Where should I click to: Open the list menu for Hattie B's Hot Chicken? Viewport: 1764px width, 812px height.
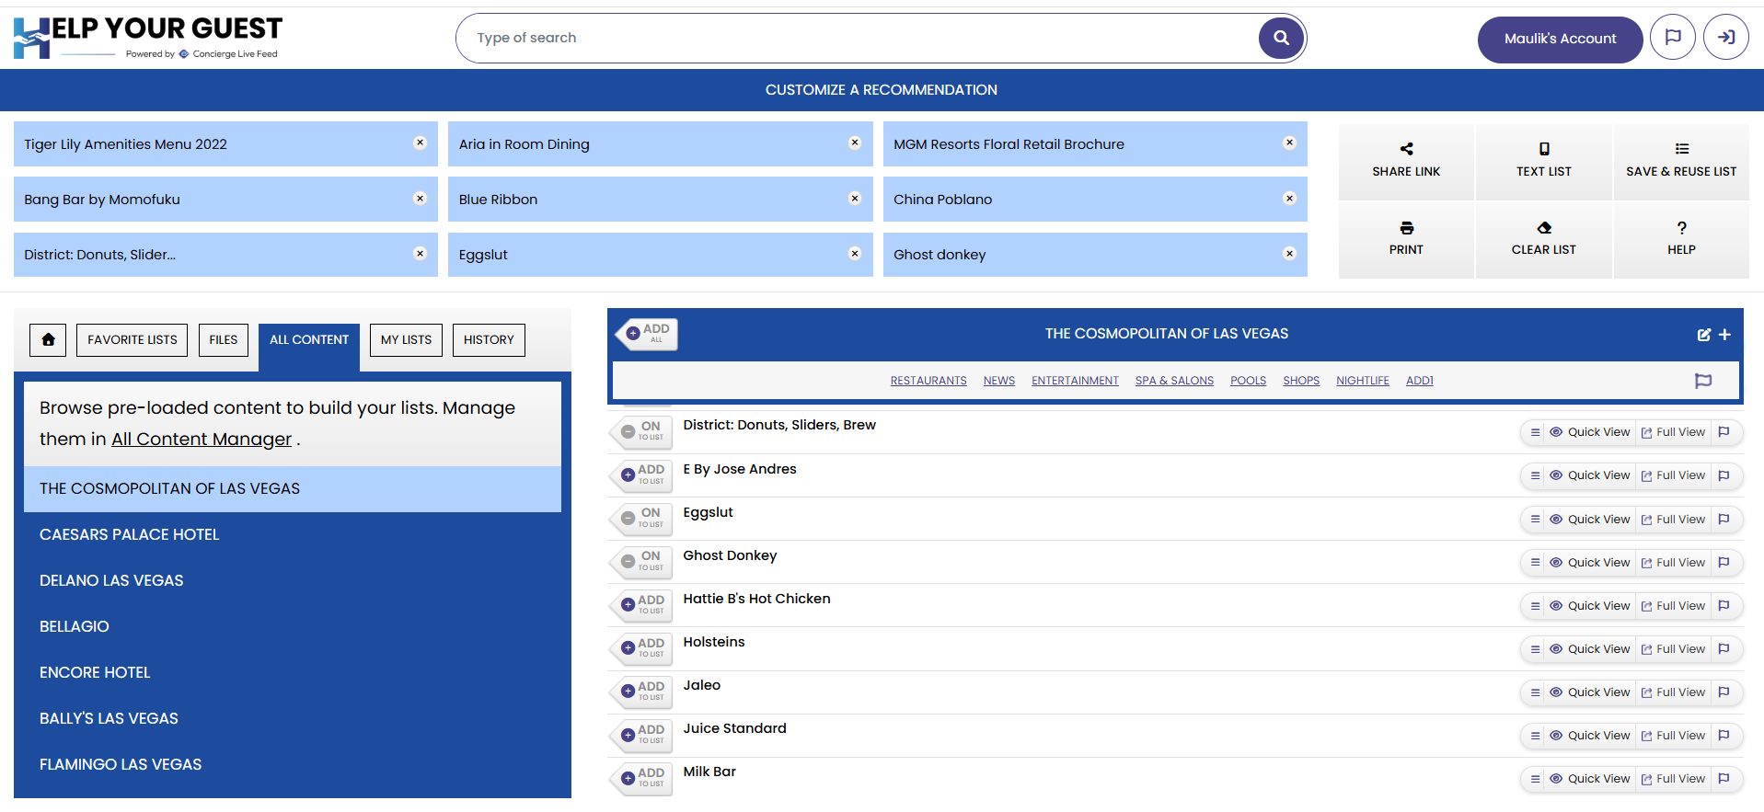1535,606
